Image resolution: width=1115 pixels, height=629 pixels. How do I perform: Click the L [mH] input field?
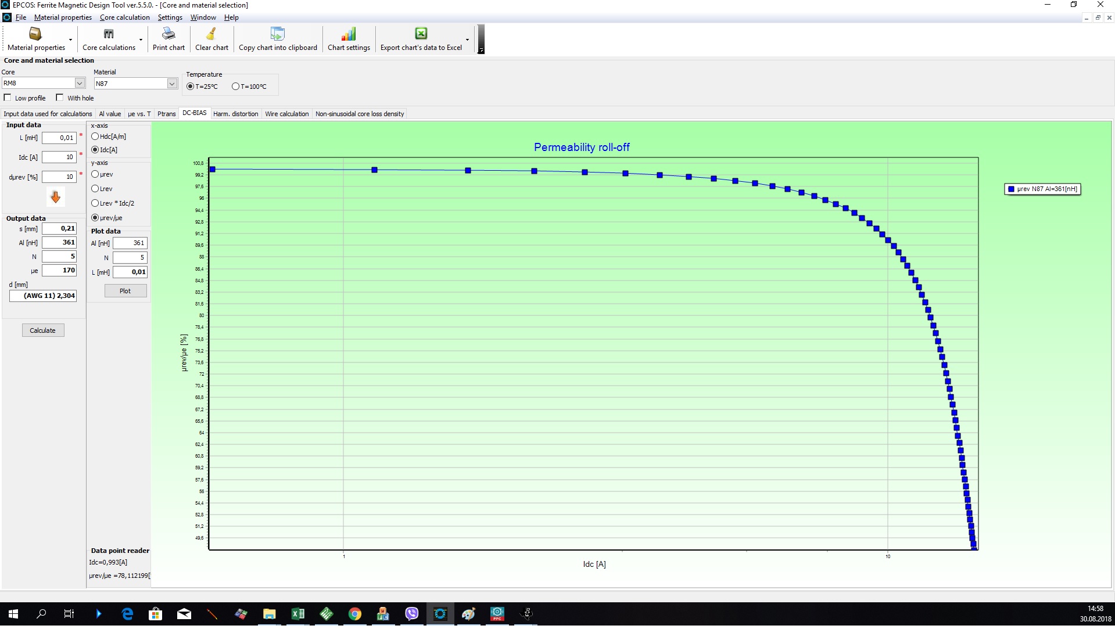pyautogui.click(x=59, y=138)
